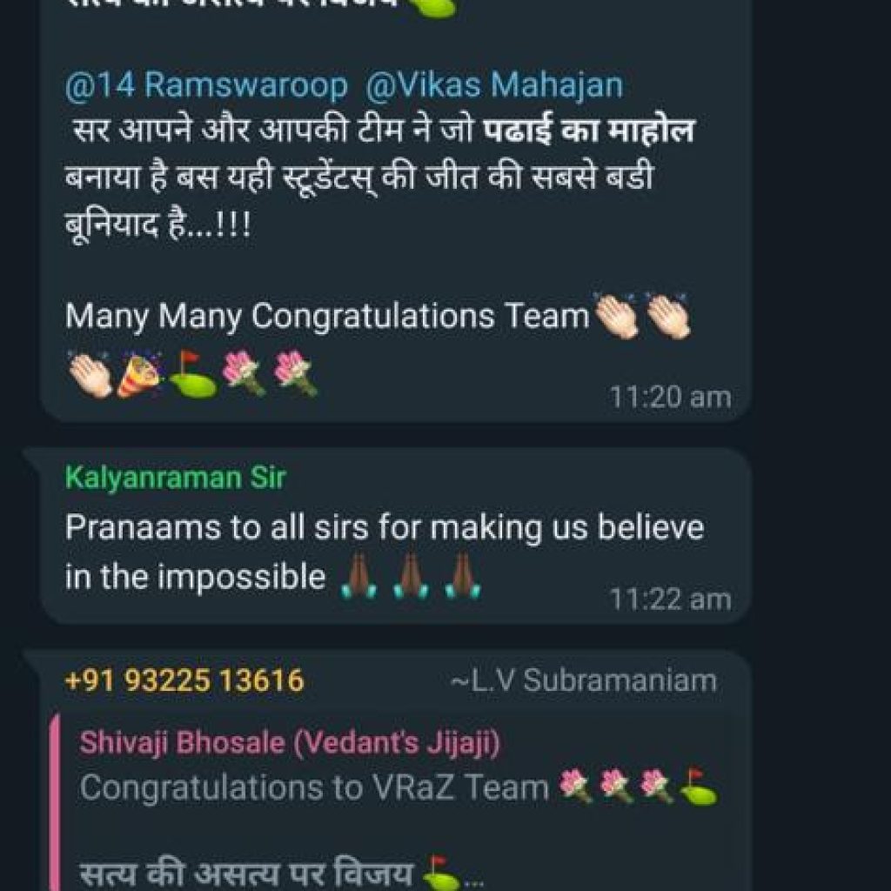Tap the Pranaams to all sirs message
Screen dimensions: 891x891
pyautogui.click(x=384, y=552)
